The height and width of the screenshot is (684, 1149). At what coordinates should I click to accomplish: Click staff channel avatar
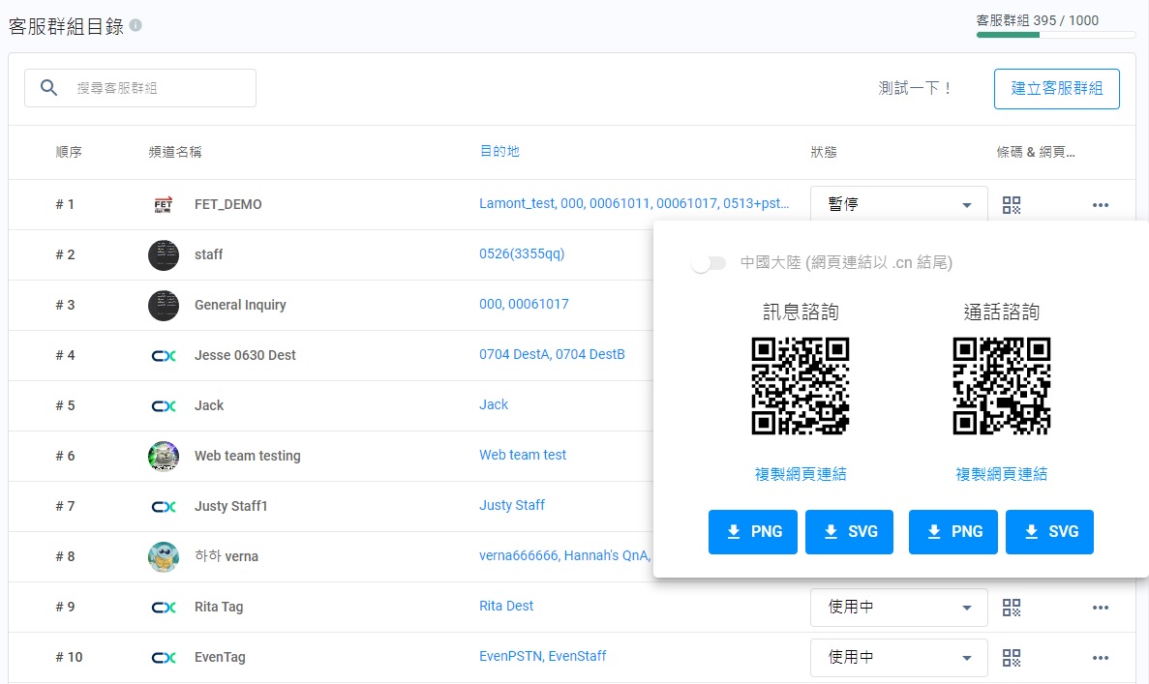pos(164,254)
